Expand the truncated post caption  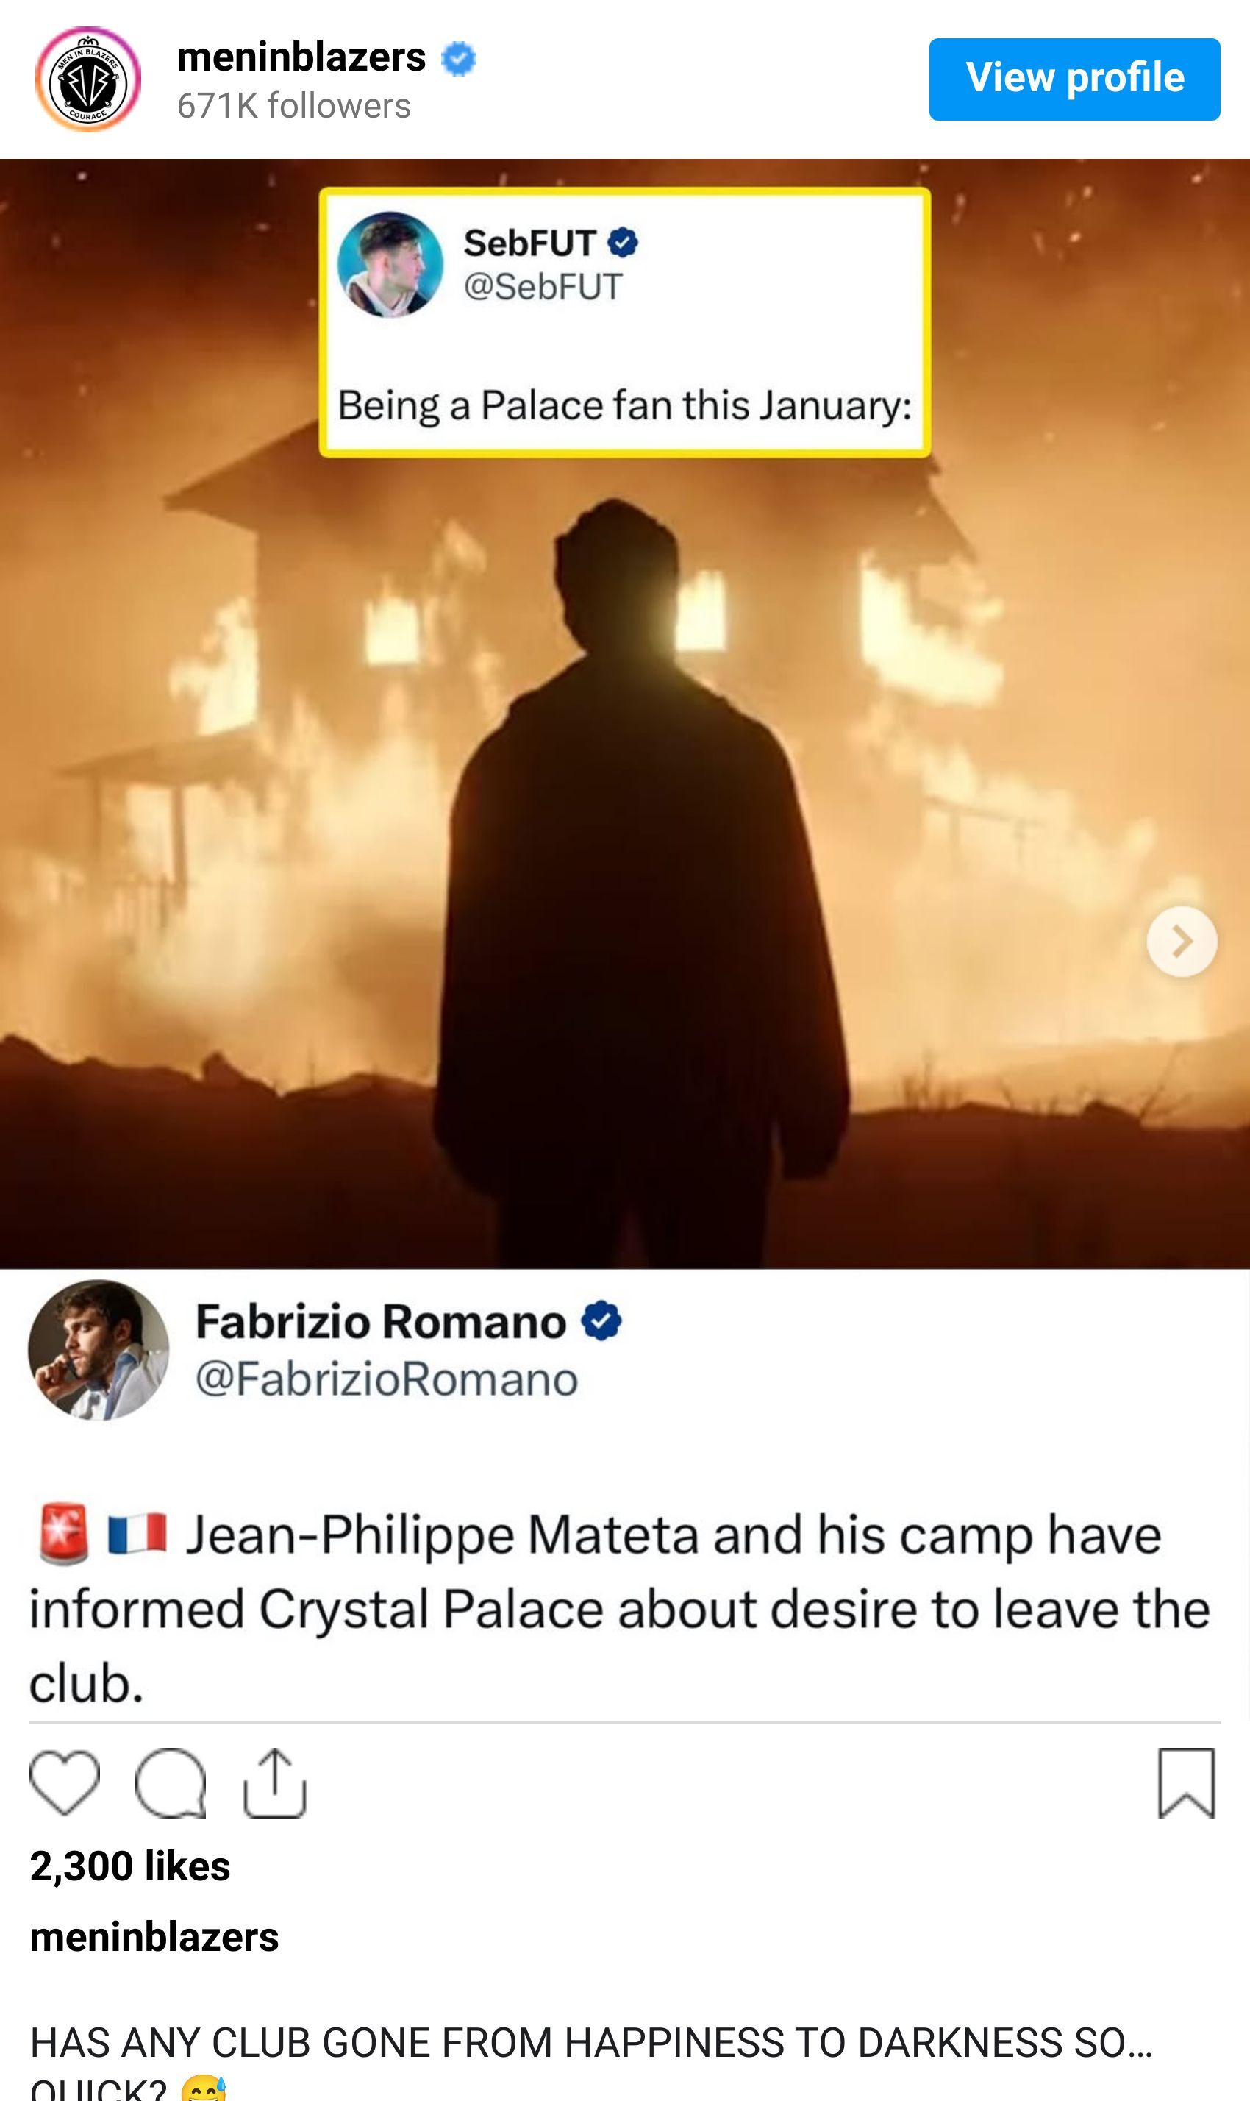coord(591,2060)
